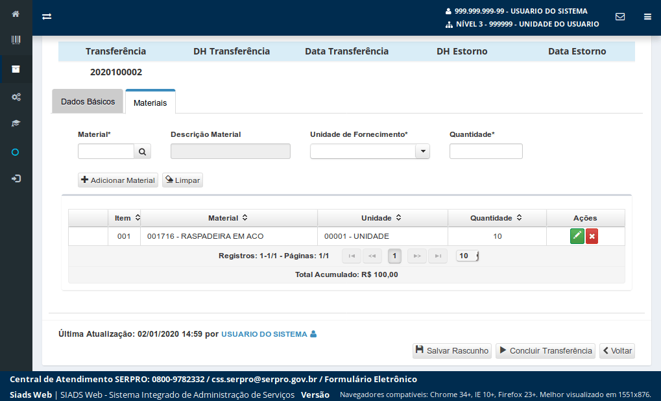Click the DH Transferência column header

point(232,51)
